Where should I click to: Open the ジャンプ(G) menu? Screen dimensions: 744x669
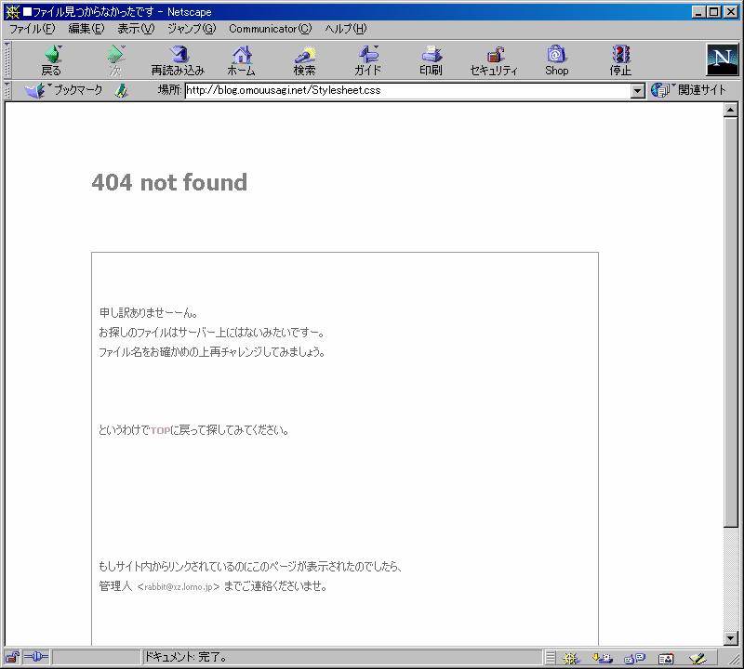(x=192, y=29)
